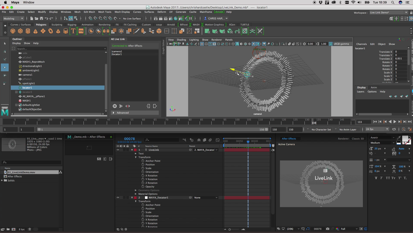This screenshot has height=233, width=413.
Task: Click the LiveLink layer red label color
Action: (x=135, y=150)
